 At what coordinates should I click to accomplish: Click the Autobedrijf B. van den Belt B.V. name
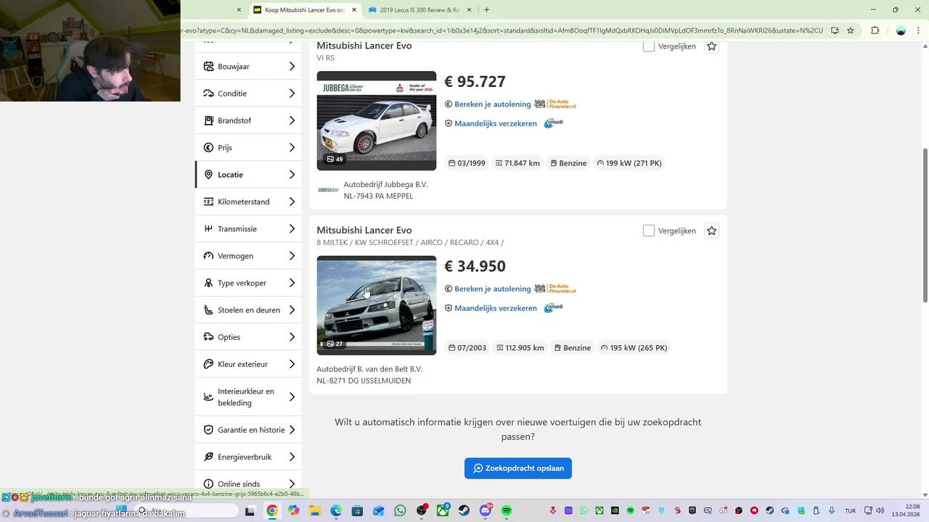coord(369,369)
